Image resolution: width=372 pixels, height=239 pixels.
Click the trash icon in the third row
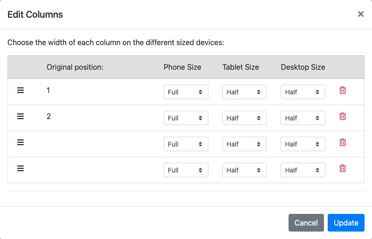click(342, 143)
